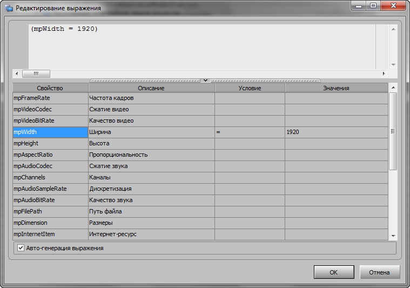Click the Отмена button
Image resolution: width=410 pixels, height=288 pixels.
pos(379,272)
